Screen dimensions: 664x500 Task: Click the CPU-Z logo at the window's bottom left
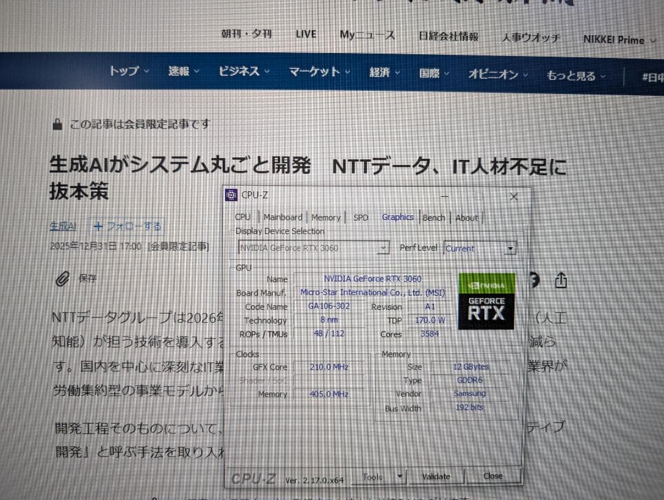point(253,477)
